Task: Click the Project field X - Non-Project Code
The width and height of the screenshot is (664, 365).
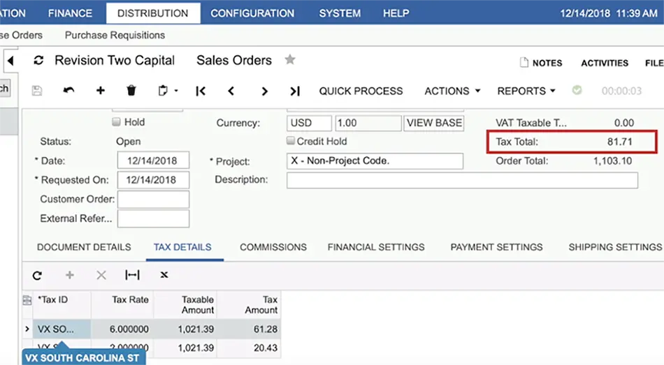Action: pos(375,161)
